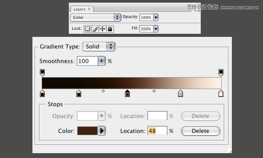The width and height of the screenshot is (263, 158).
Task: Click the disabled stop Opacity field
Action: [87, 116]
